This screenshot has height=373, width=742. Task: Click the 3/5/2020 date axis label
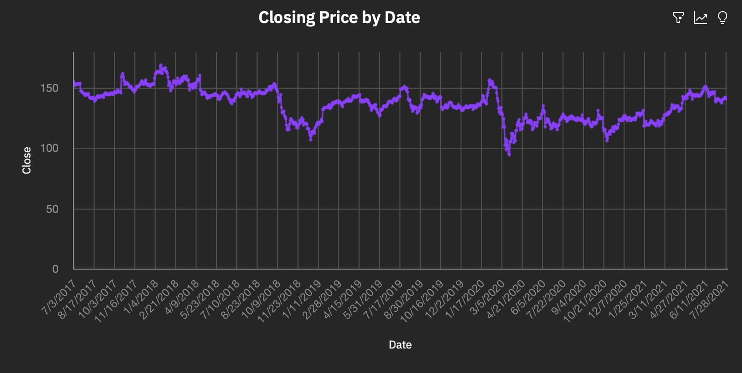click(488, 298)
